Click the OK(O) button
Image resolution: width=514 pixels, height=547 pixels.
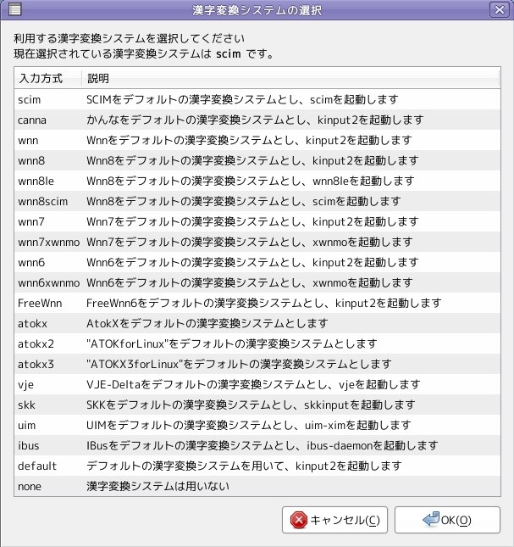pos(447,520)
